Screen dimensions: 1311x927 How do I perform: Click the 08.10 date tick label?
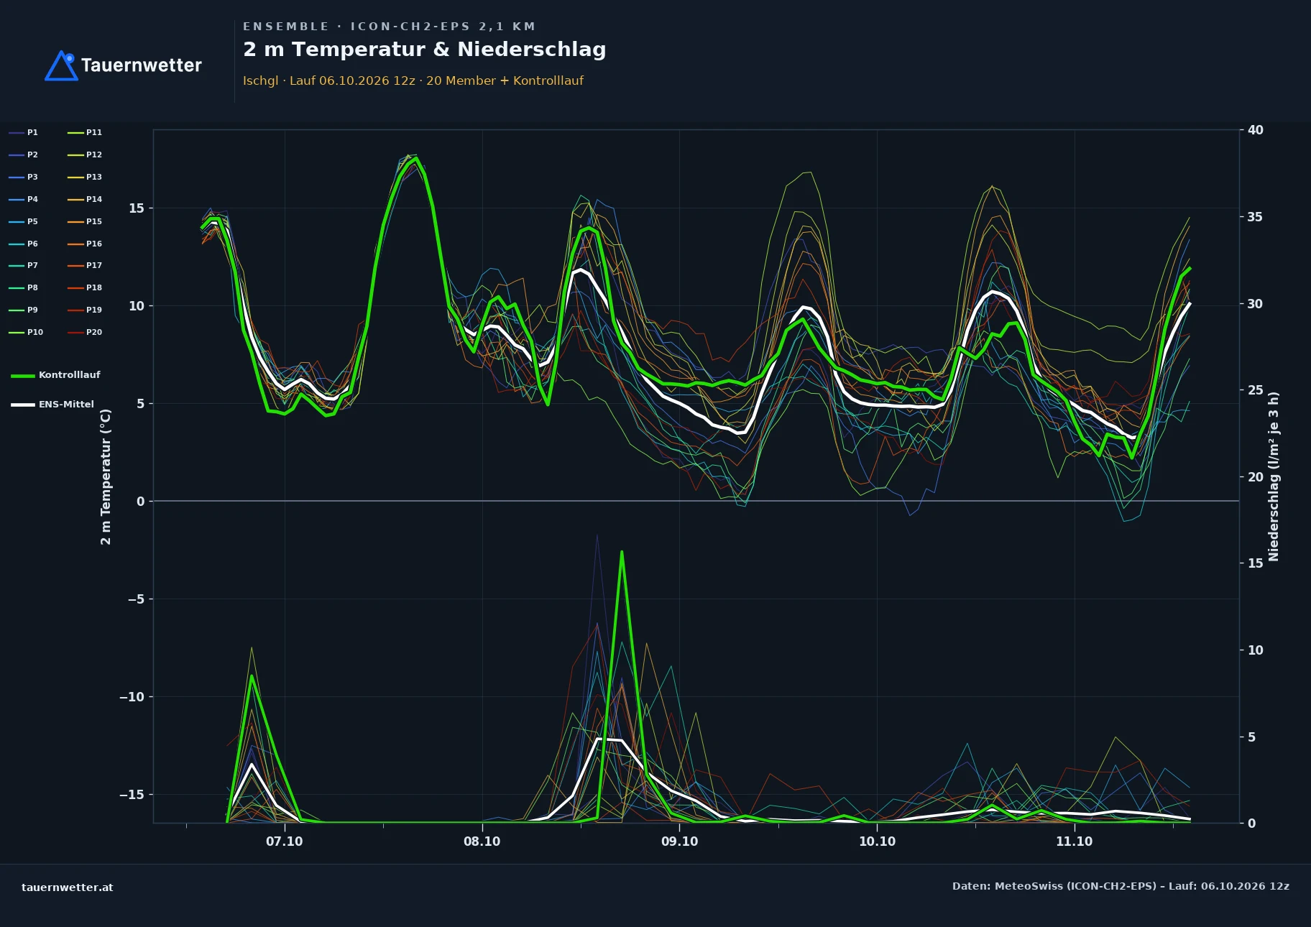[x=482, y=841]
